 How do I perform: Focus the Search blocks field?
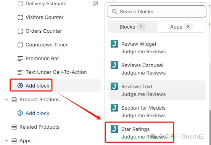click(157, 11)
